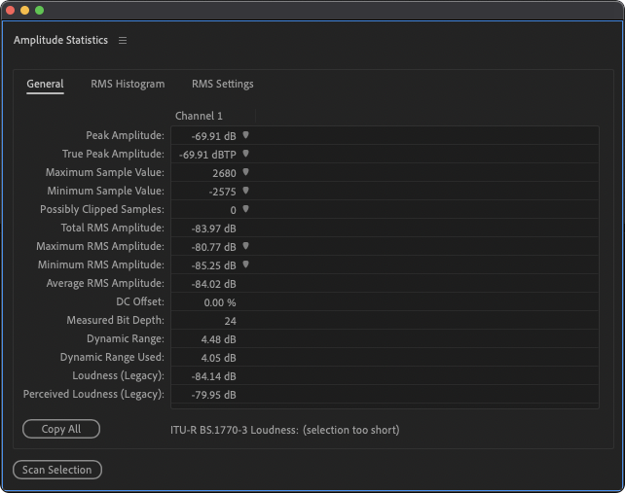The height and width of the screenshot is (493, 625).
Task: Select the Maximum Sample Value 2680
Action: [224, 173]
